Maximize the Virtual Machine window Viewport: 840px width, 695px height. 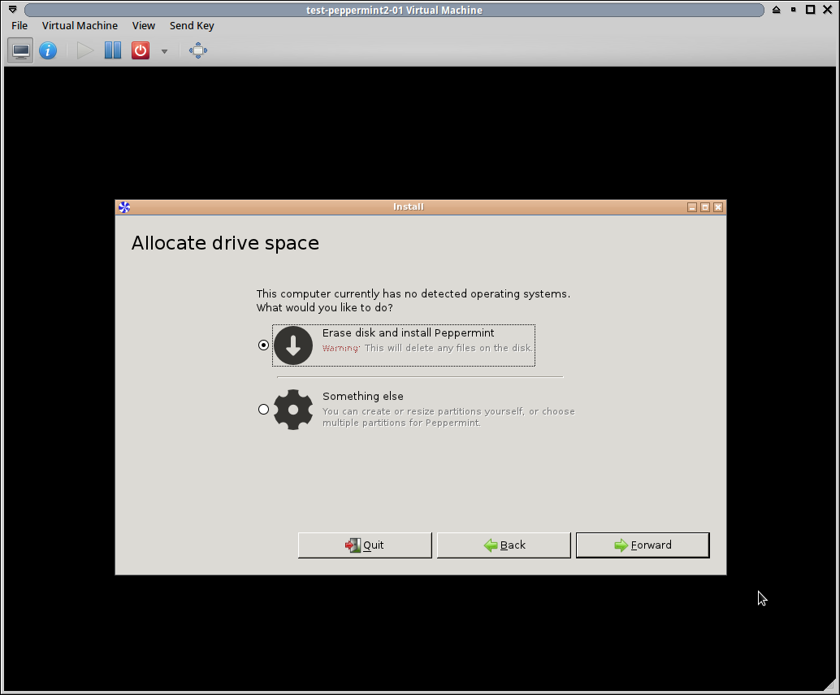coord(811,10)
